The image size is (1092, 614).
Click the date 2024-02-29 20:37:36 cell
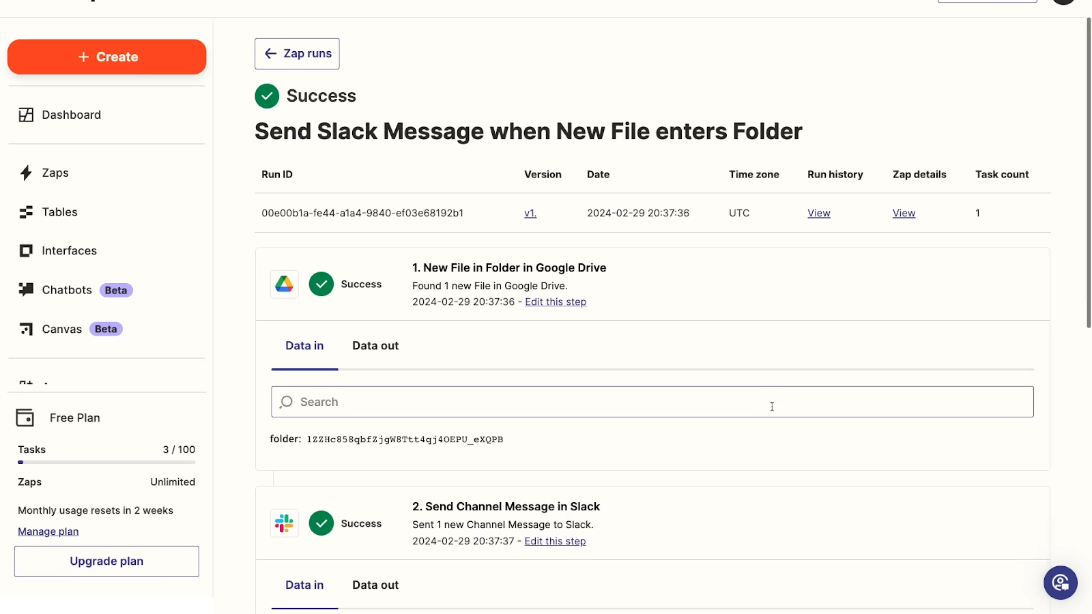click(638, 213)
